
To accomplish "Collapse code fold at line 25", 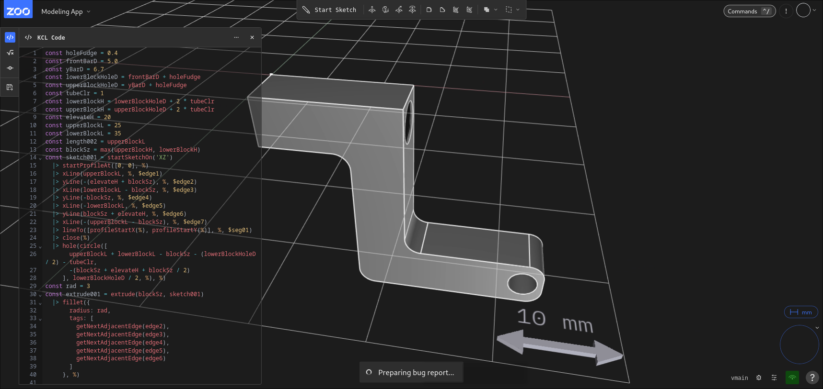I will click(x=40, y=247).
